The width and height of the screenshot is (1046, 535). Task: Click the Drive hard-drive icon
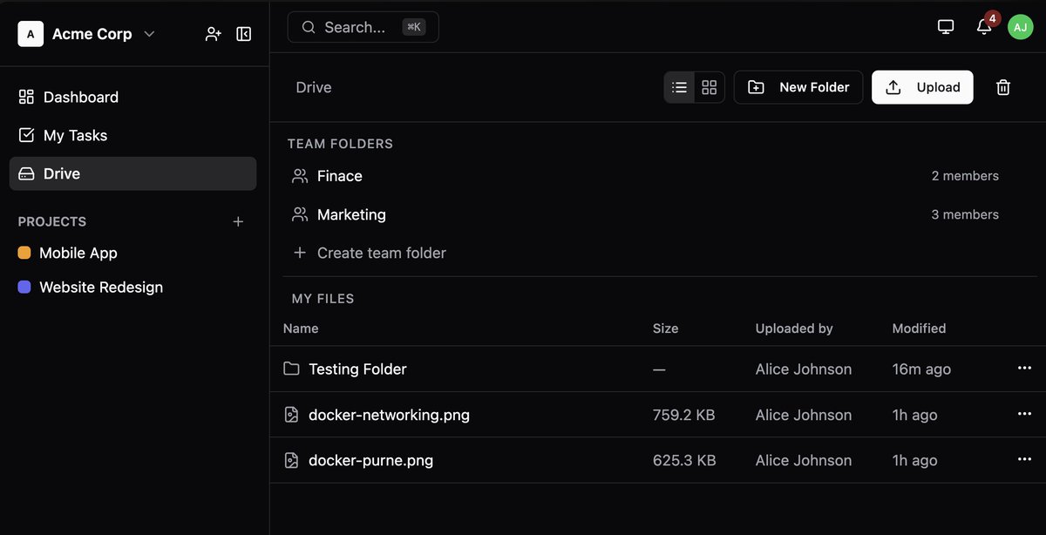[26, 173]
